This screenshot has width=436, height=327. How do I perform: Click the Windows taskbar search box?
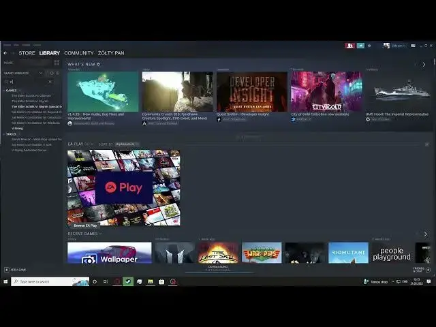(50, 281)
